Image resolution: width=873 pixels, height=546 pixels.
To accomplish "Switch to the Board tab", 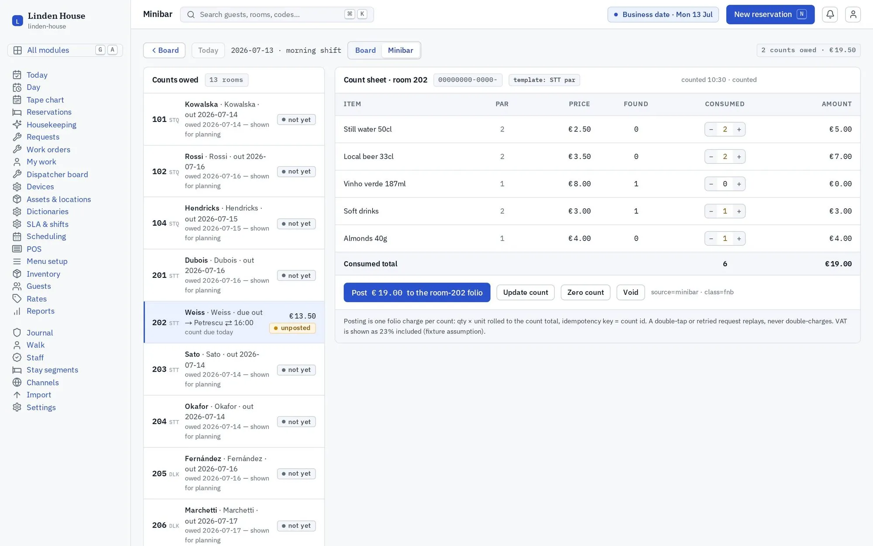I will point(365,50).
